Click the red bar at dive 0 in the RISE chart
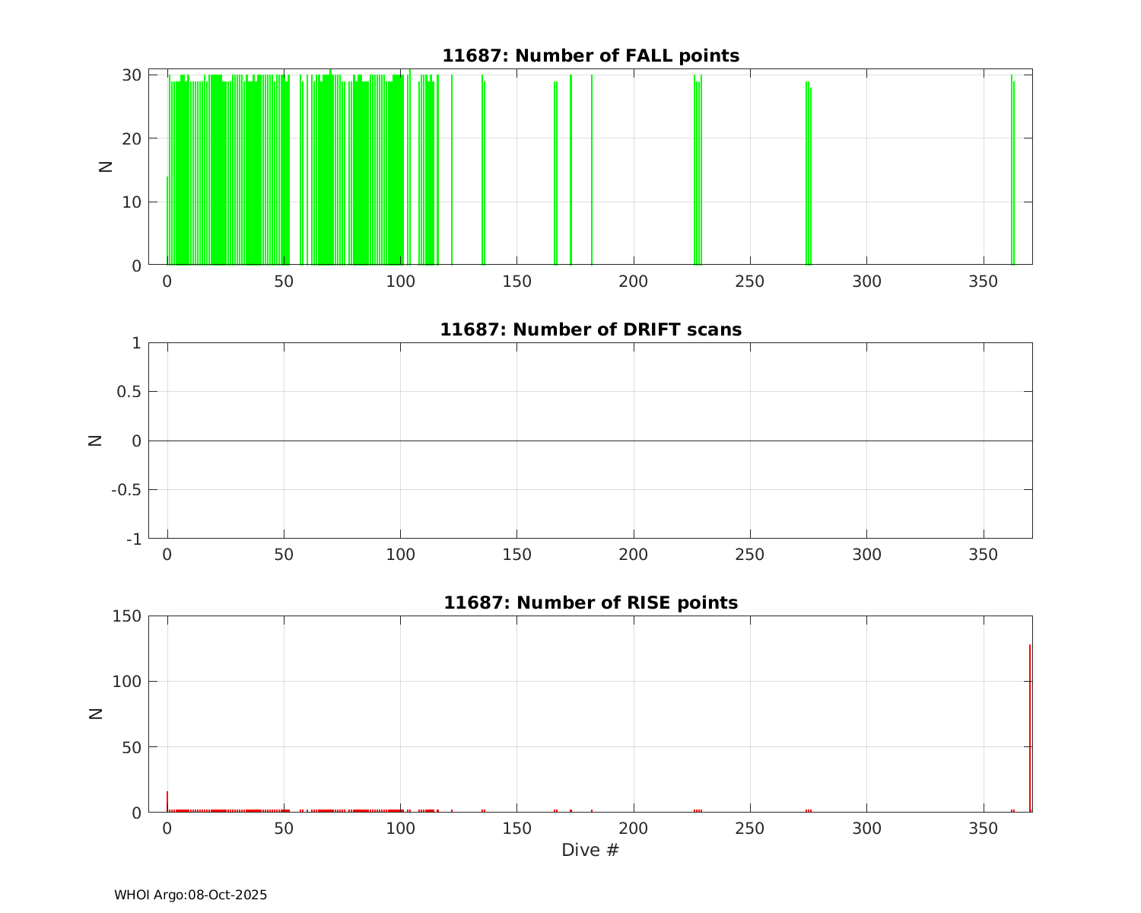Image resolution: width=1141 pixels, height=913 pixels. click(167, 802)
